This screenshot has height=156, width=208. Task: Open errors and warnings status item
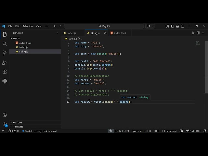[13, 131]
